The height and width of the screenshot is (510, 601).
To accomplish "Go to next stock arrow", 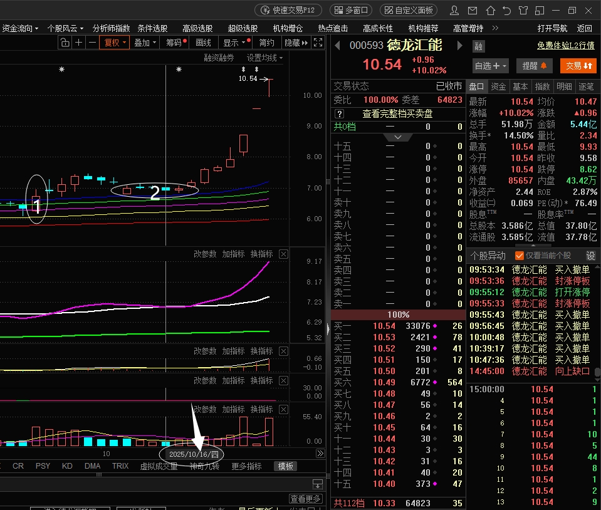I will pos(459,46).
